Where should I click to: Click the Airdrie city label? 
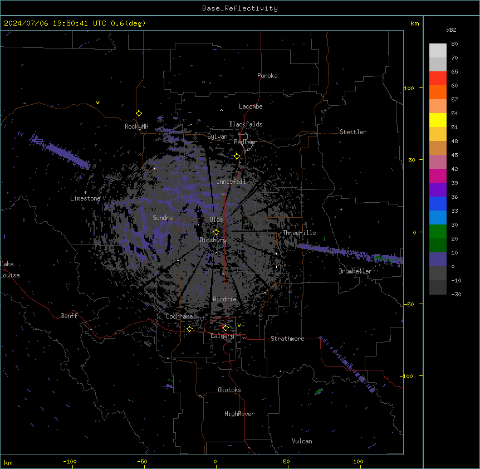[x=224, y=299]
